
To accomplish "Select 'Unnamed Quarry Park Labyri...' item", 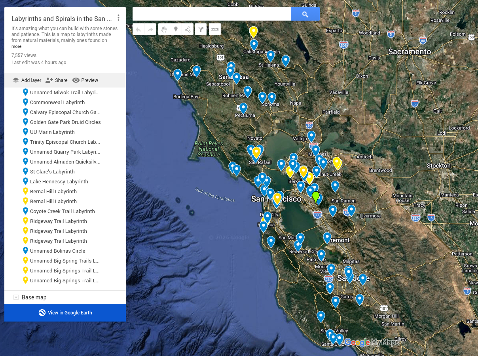I will (65, 152).
